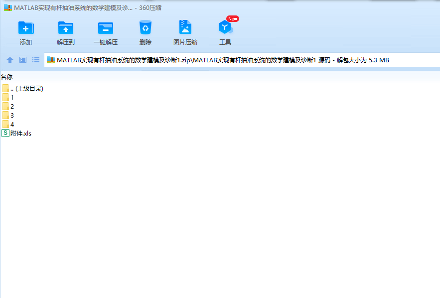Select the folder icon of folder 1
This screenshot has height=298, width=440.
(5, 97)
